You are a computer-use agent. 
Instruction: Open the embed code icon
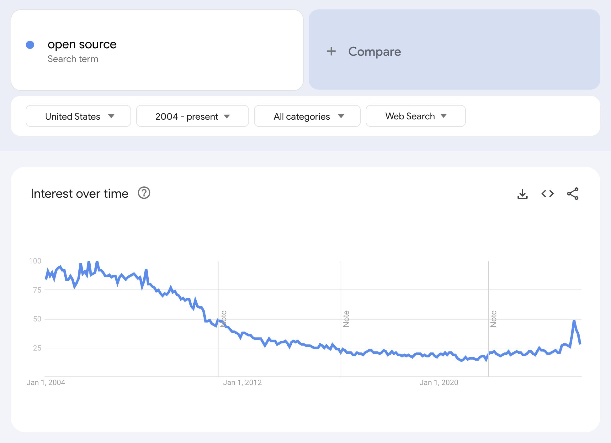pyautogui.click(x=547, y=194)
